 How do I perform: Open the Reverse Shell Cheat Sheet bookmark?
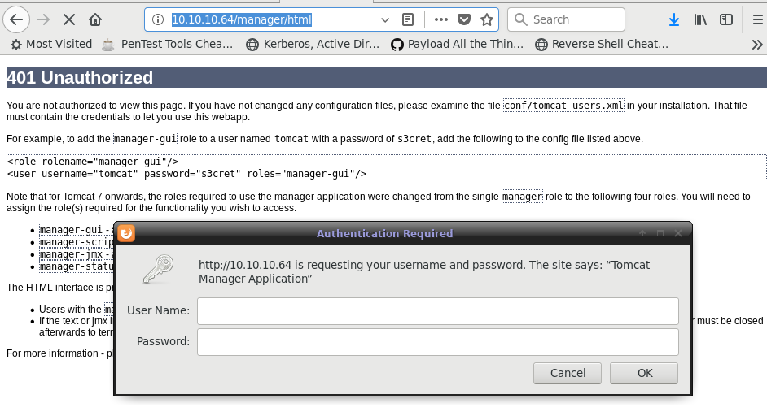click(602, 44)
